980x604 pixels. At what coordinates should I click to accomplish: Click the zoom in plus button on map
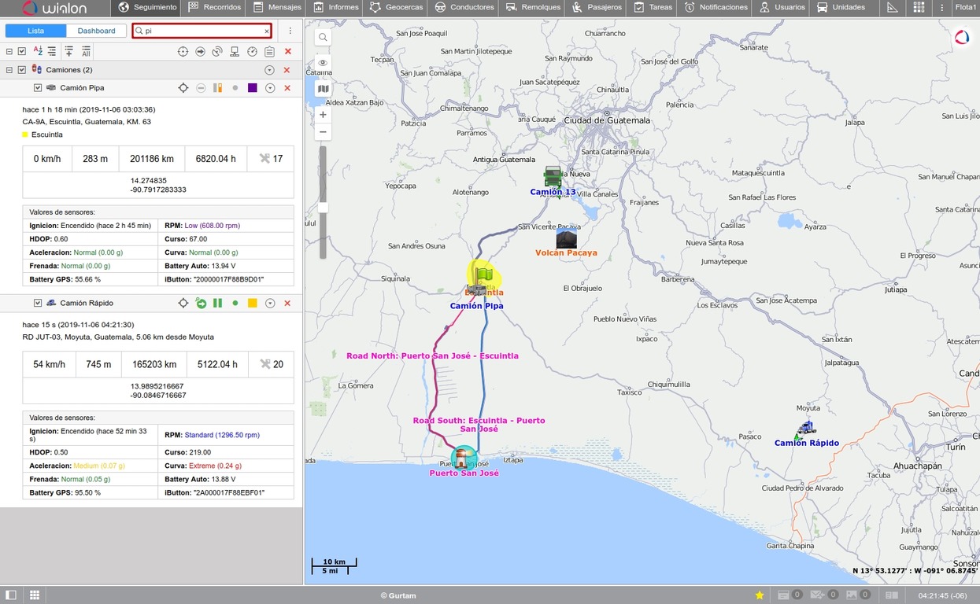324,115
